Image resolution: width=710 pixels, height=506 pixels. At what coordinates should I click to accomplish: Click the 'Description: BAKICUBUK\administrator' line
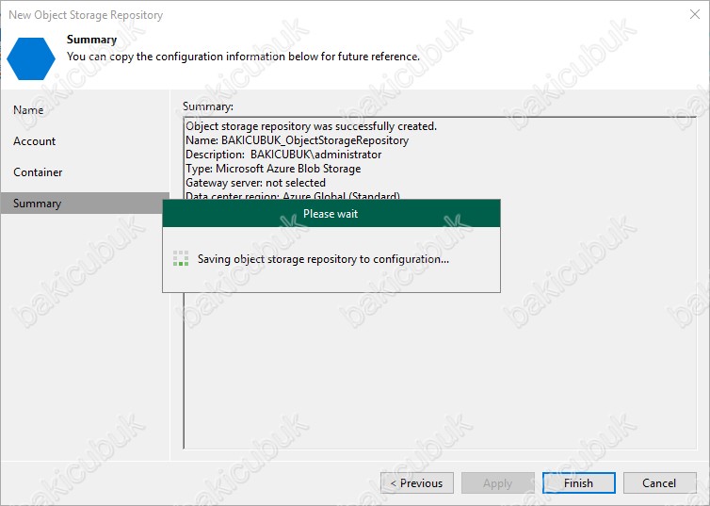283,155
